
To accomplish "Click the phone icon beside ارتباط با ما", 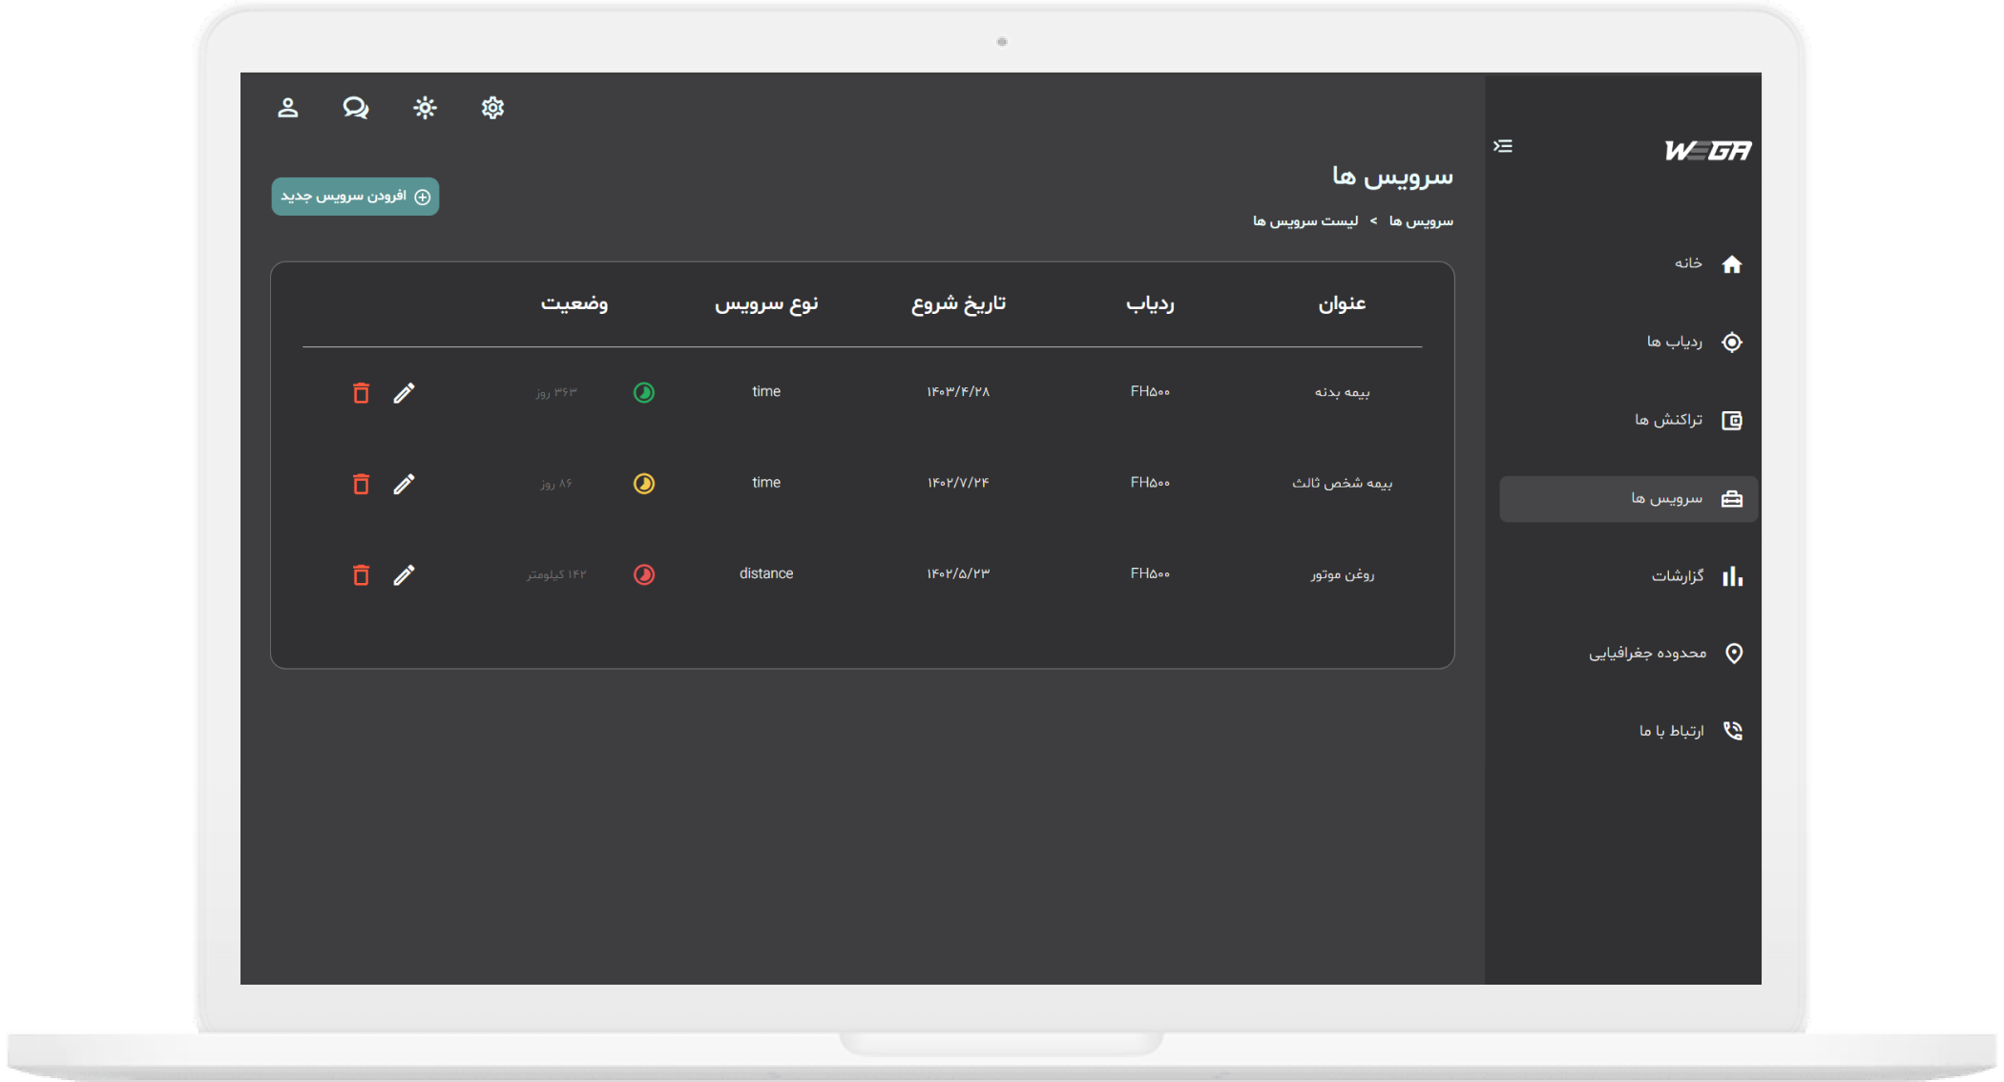I will tap(1733, 731).
